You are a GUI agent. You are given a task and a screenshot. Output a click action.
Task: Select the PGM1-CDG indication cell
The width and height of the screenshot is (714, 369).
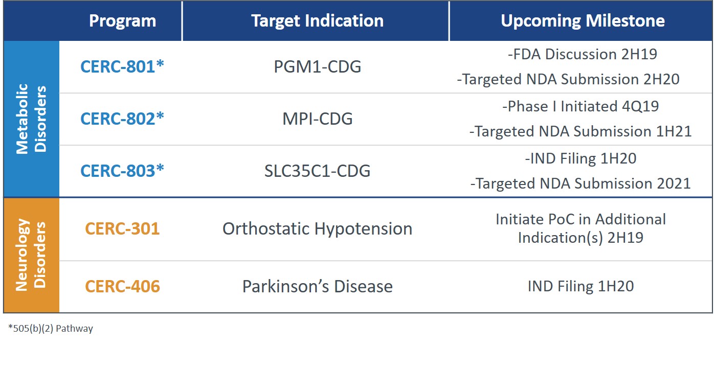[x=317, y=67]
